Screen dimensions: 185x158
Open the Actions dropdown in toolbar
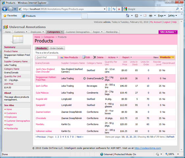[x=113, y=57]
